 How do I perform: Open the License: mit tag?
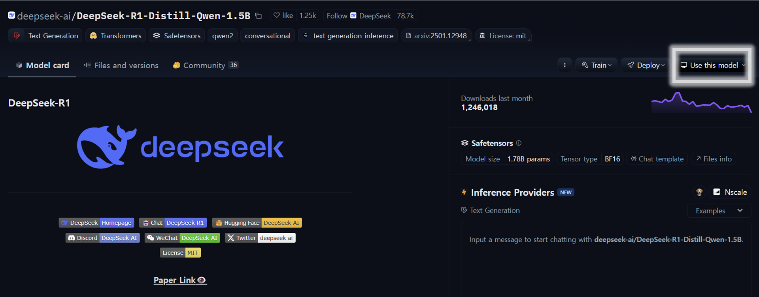503,35
